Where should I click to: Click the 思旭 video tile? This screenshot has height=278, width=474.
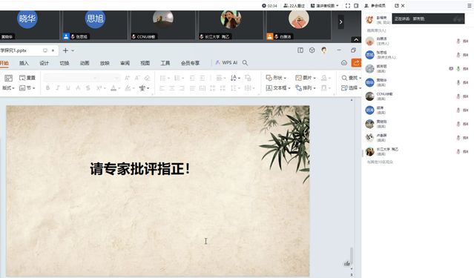(x=95, y=25)
